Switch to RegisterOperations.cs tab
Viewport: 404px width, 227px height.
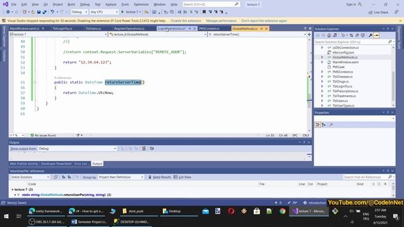129,28
